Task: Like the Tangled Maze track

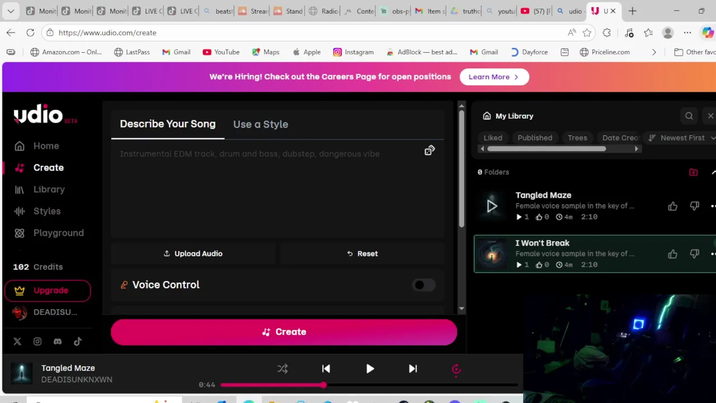Action: coord(672,206)
